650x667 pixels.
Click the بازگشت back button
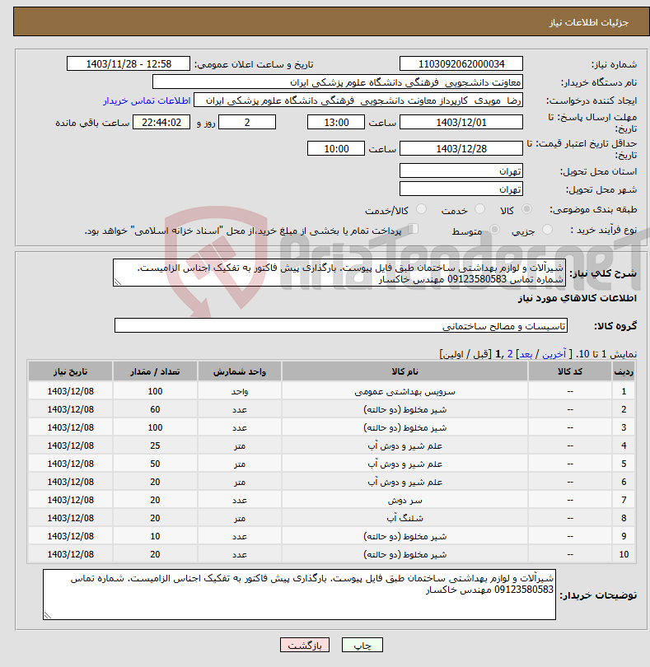tap(304, 645)
